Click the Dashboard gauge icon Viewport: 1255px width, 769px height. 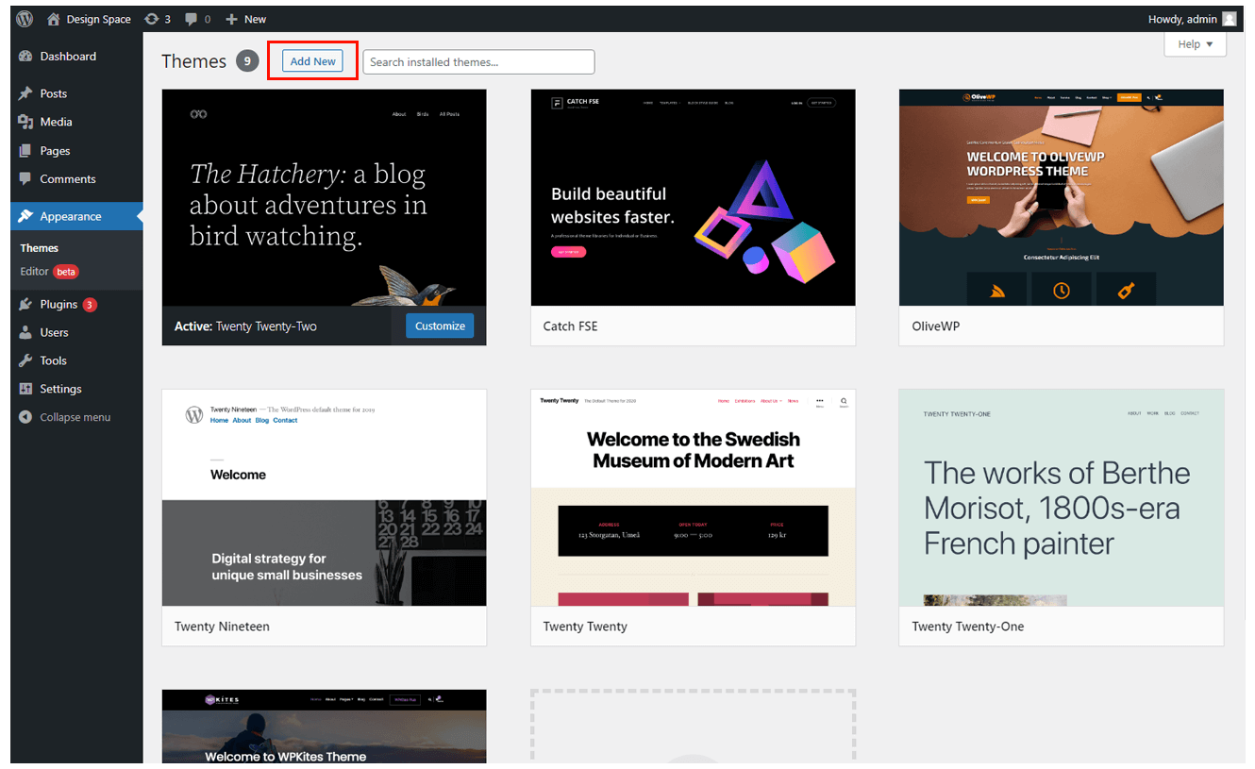coord(25,57)
